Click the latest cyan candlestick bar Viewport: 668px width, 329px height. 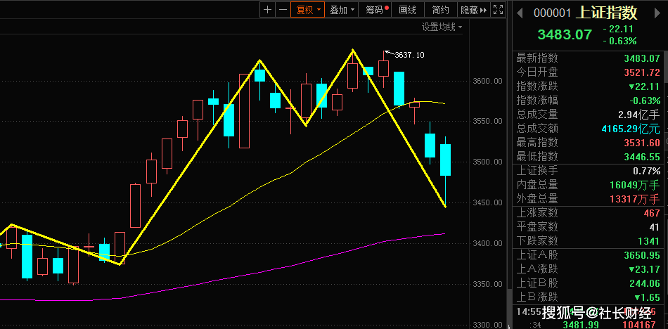(x=446, y=160)
